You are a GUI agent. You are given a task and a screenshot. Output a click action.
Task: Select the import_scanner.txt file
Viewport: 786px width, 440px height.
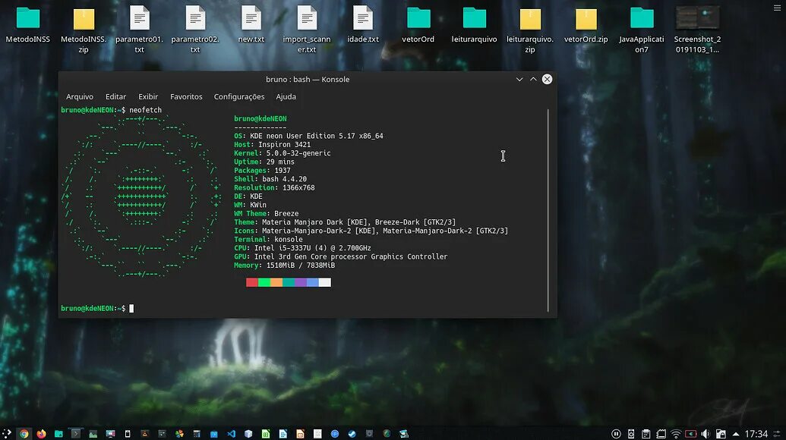pyautogui.click(x=307, y=30)
